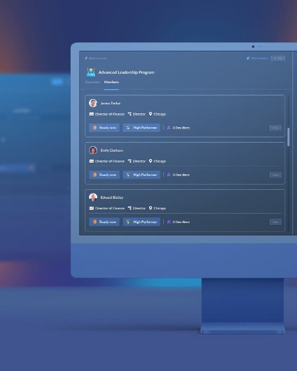297x371 pixels.
Task: Click the Advanced Leadership Program title
Action: click(x=126, y=73)
